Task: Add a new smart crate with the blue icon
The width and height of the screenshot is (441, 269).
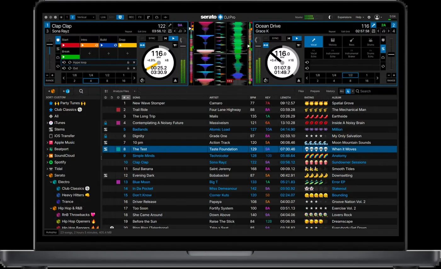Action: (x=66, y=91)
